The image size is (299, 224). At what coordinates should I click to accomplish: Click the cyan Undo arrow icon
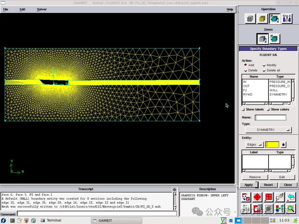tap(291, 197)
